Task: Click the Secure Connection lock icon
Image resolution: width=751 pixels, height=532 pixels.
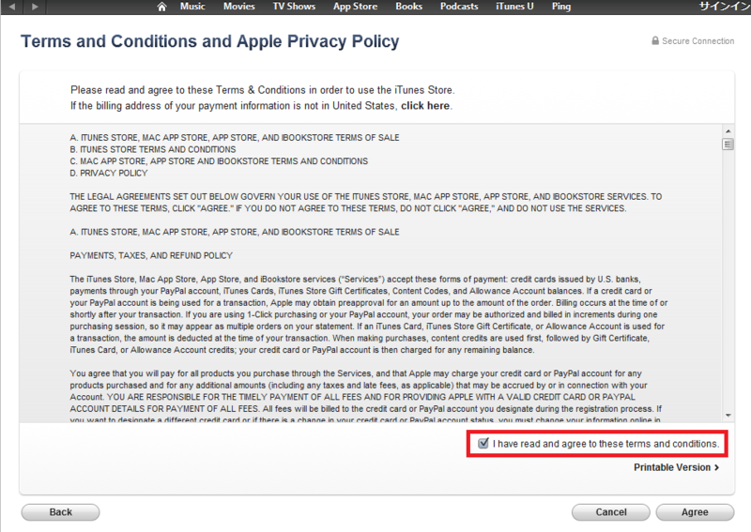Action: point(655,40)
